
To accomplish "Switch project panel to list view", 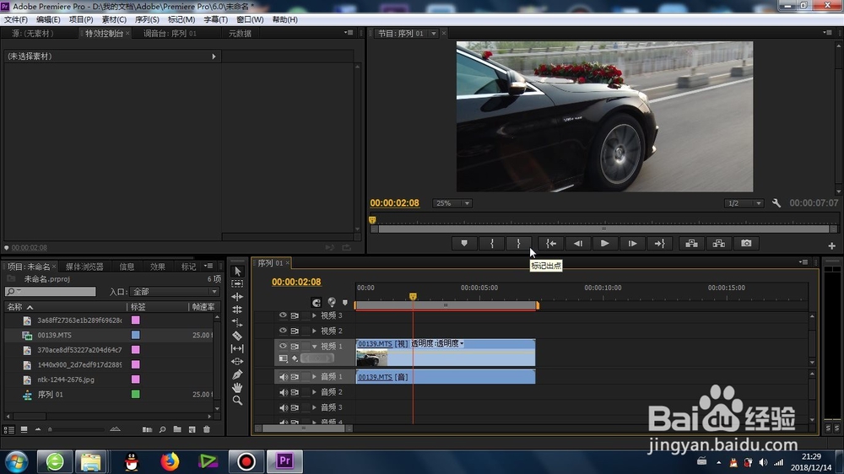I will [x=8, y=429].
